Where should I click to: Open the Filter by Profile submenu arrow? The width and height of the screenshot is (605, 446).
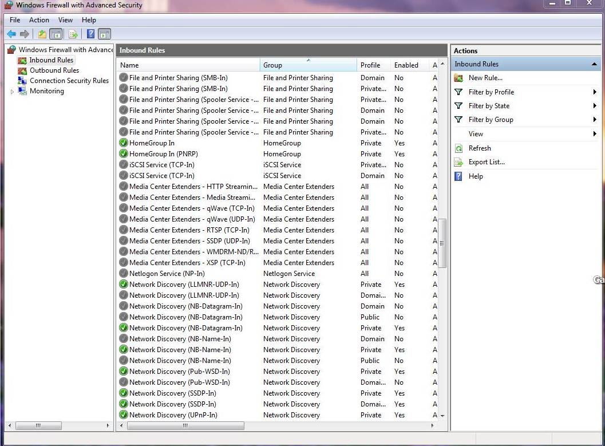pyautogui.click(x=595, y=92)
